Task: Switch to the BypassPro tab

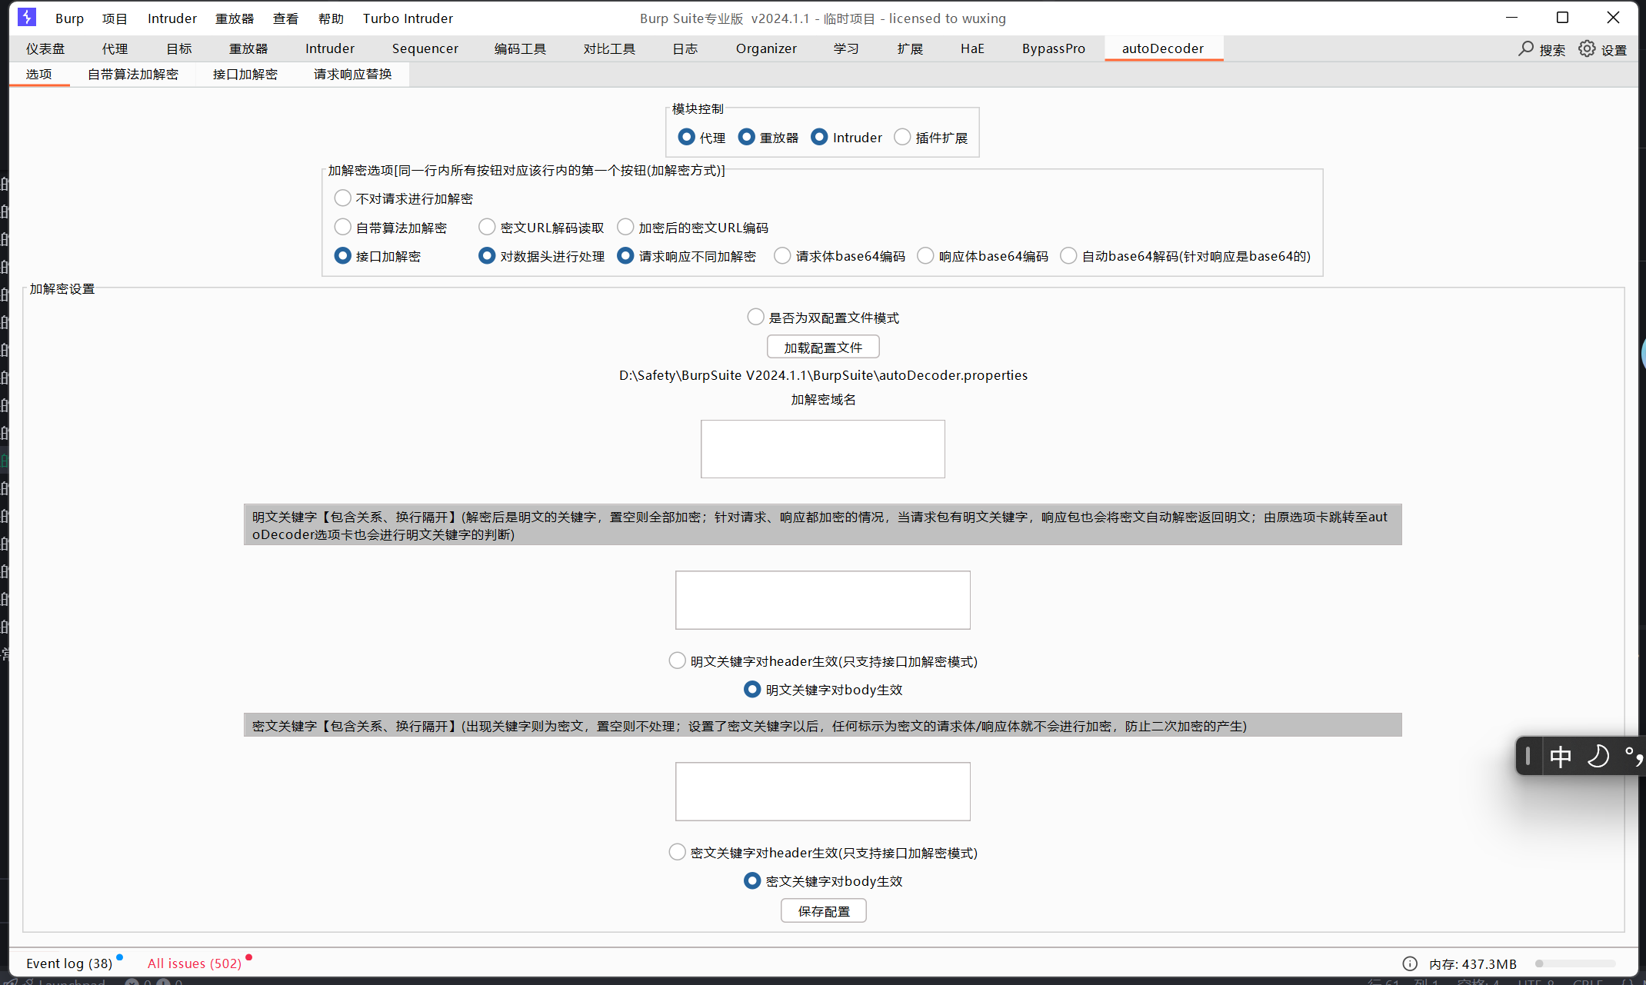Action: point(1054,48)
